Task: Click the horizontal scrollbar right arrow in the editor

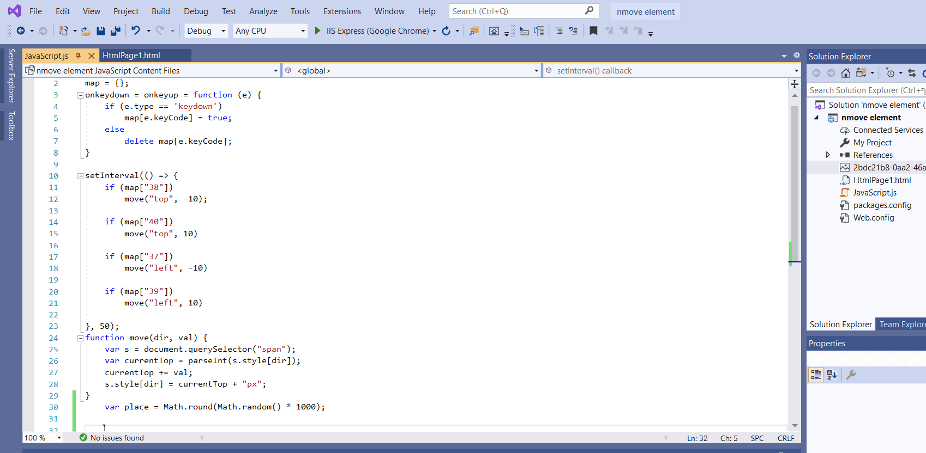Action: click(666, 438)
